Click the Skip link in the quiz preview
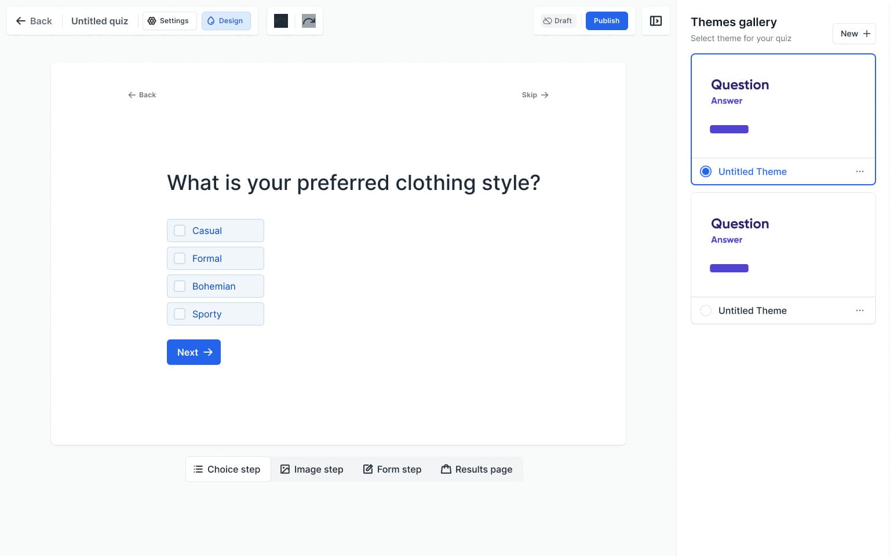Image resolution: width=890 pixels, height=556 pixels. pyautogui.click(x=535, y=95)
